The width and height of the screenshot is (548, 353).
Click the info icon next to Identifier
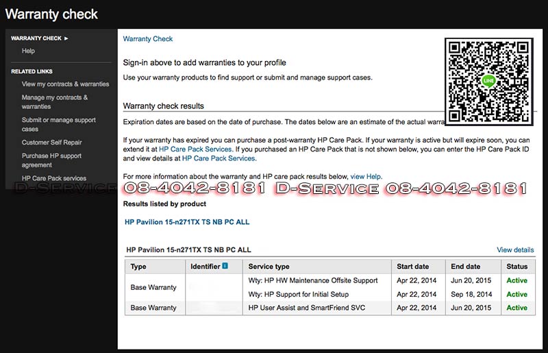click(225, 266)
